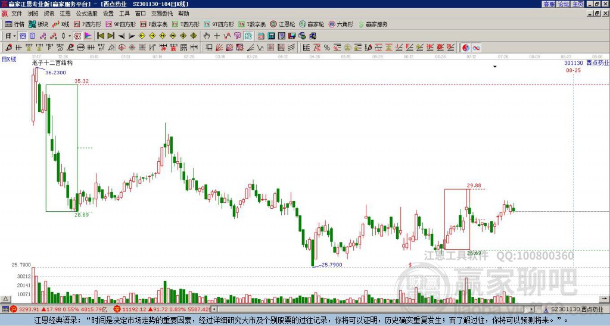
Task: Open the 浏览 menu
Action: (33, 14)
